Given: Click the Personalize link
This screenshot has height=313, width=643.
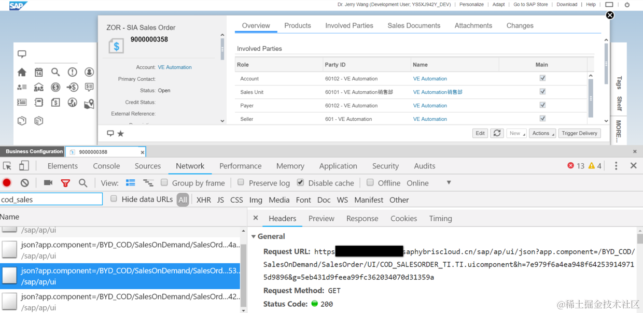Looking at the screenshot, I should click(x=471, y=5).
